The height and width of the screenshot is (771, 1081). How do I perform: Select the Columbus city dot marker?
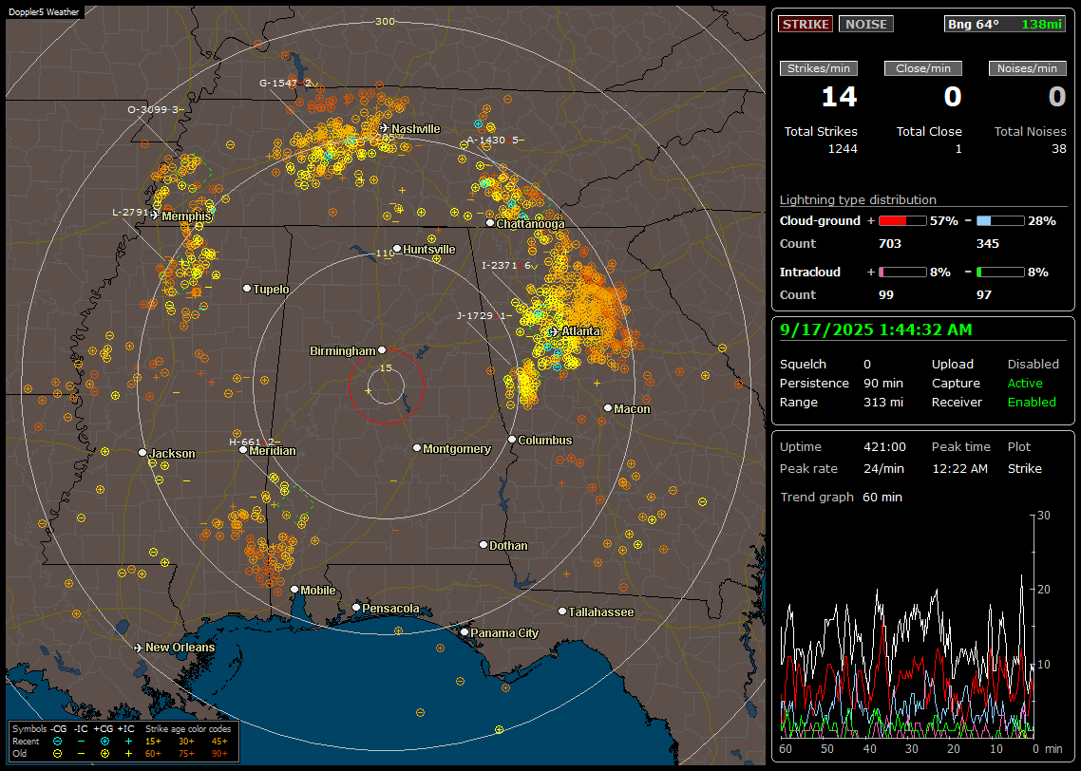(512, 439)
